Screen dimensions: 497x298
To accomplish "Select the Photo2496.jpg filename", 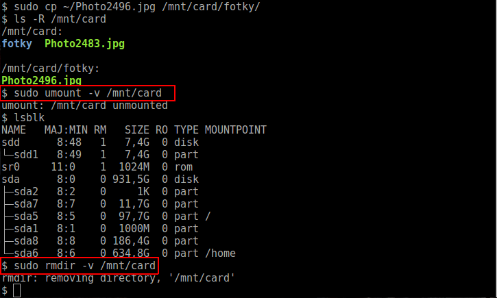I will tap(41, 81).
